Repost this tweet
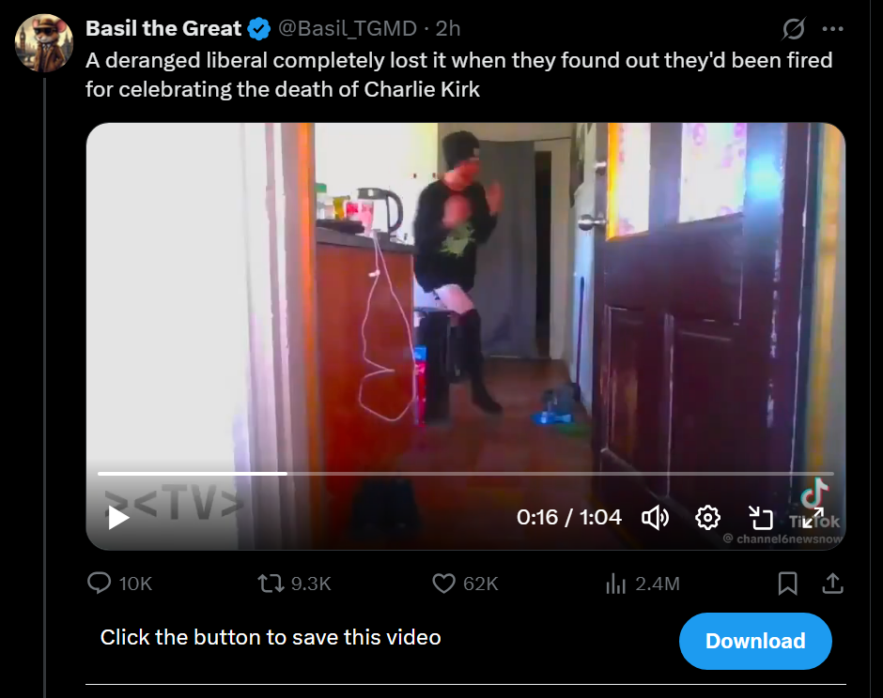This screenshot has height=698, width=883. (x=271, y=584)
